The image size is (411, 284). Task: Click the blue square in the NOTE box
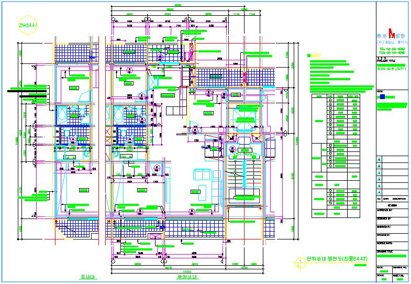[x=382, y=96]
